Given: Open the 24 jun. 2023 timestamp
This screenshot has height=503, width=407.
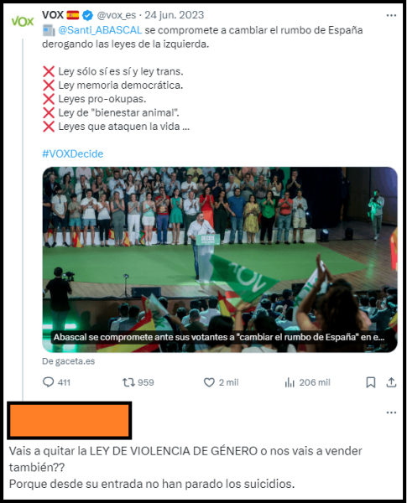Looking at the screenshot, I should (174, 15).
